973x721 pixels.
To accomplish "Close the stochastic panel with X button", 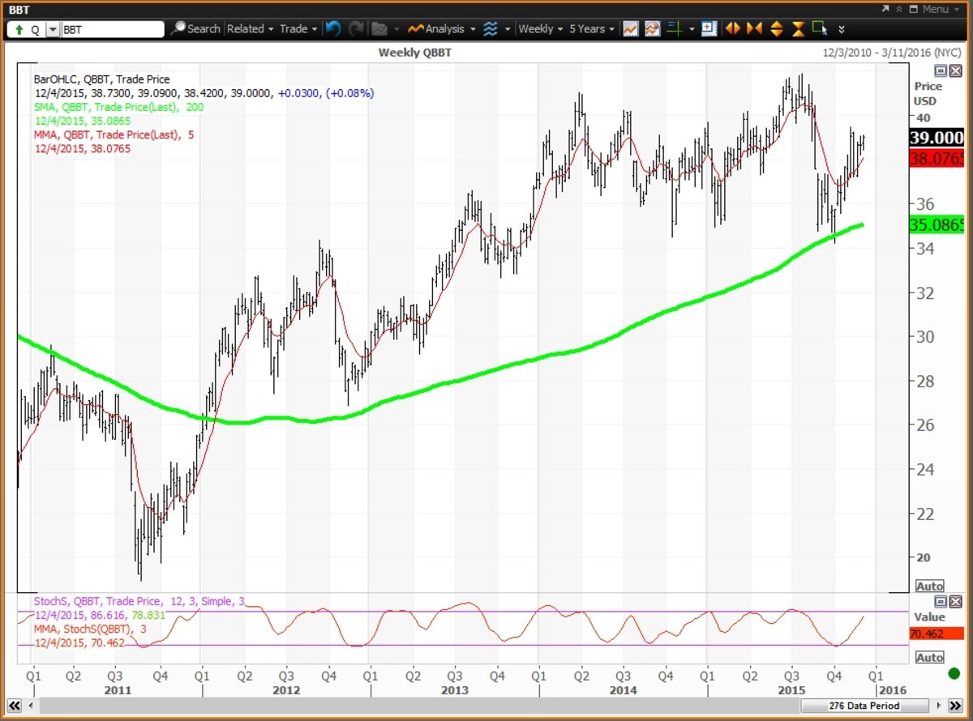I will pos(954,601).
